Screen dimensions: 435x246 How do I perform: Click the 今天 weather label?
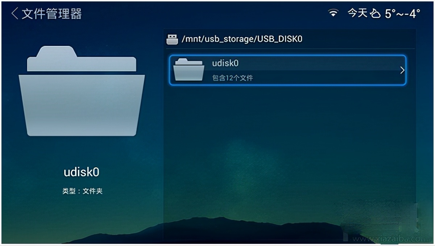point(357,13)
